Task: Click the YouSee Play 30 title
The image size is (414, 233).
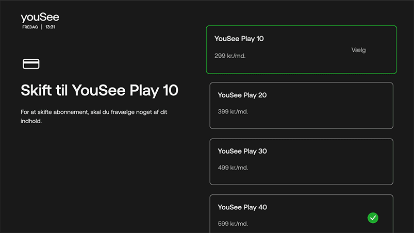Action: pos(242,152)
